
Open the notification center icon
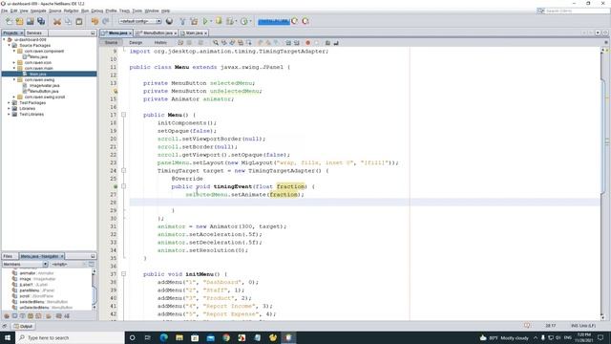point(600,337)
